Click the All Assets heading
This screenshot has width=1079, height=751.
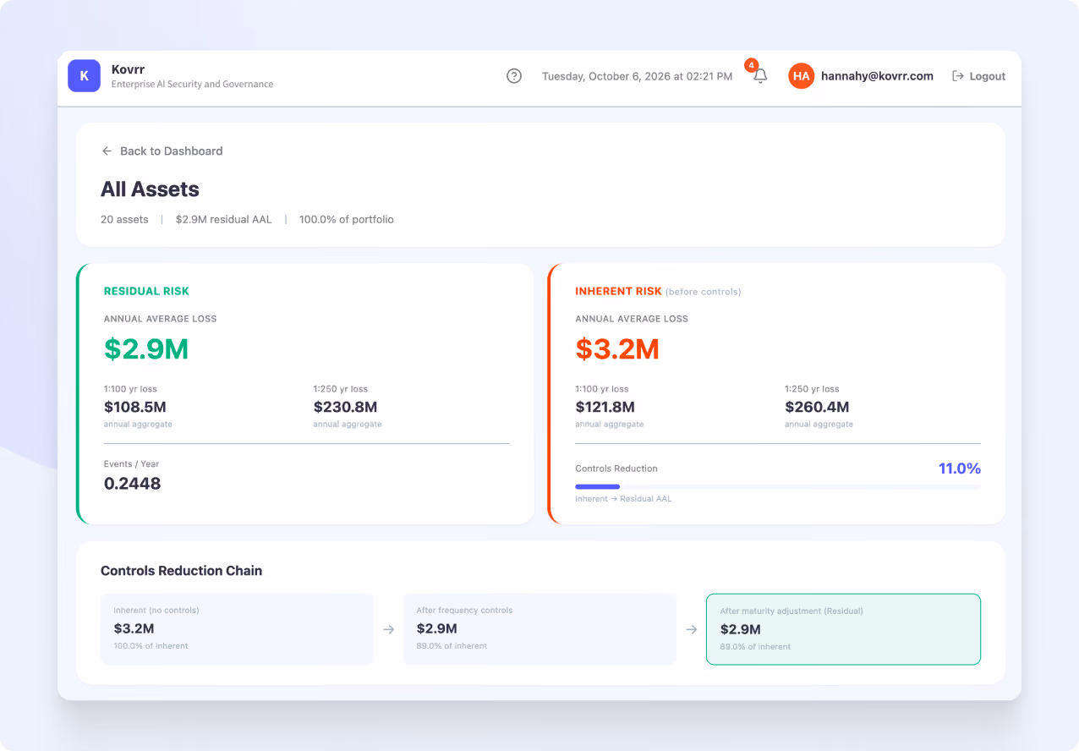point(150,189)
